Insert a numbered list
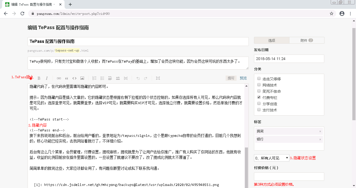 point(94,78)
